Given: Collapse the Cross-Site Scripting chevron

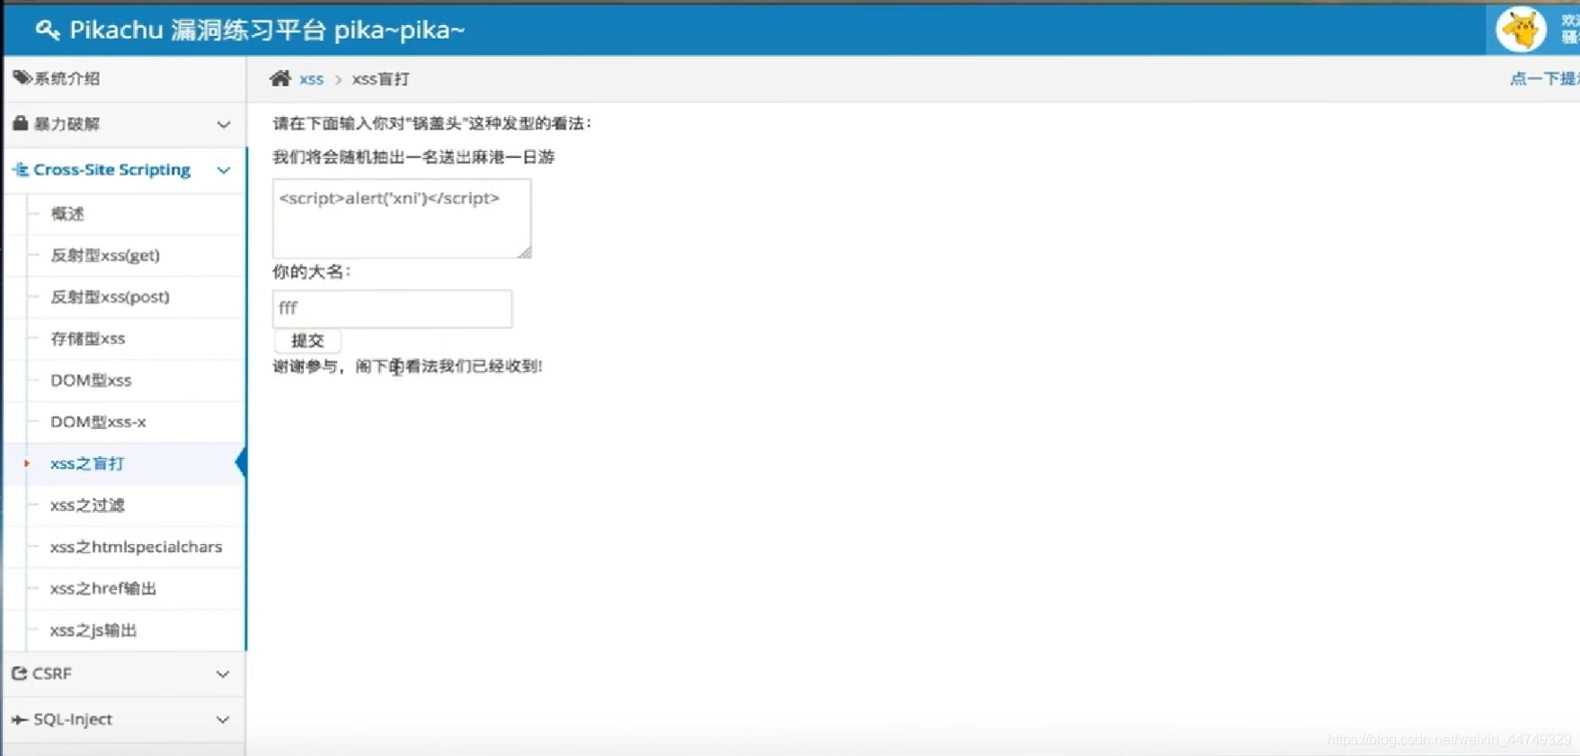Looking at the screenshot, I should pos(224,171).
